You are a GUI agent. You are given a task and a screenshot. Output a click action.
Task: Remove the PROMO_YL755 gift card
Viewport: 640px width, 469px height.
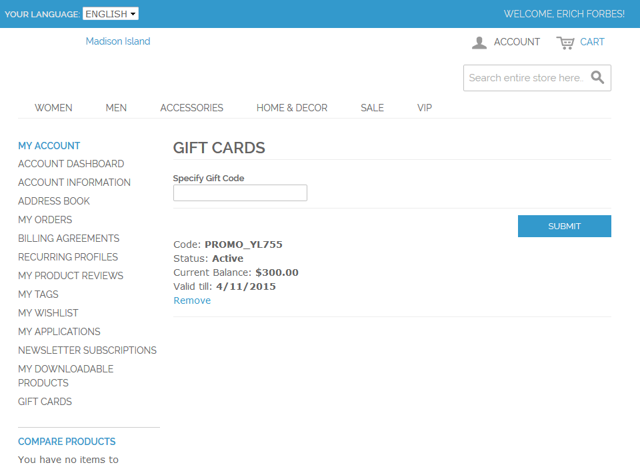[192, 300]
